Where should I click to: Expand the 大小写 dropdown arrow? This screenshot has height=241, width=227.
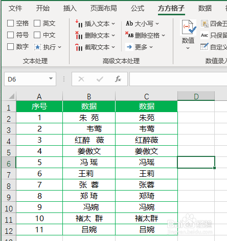(157, 23)
